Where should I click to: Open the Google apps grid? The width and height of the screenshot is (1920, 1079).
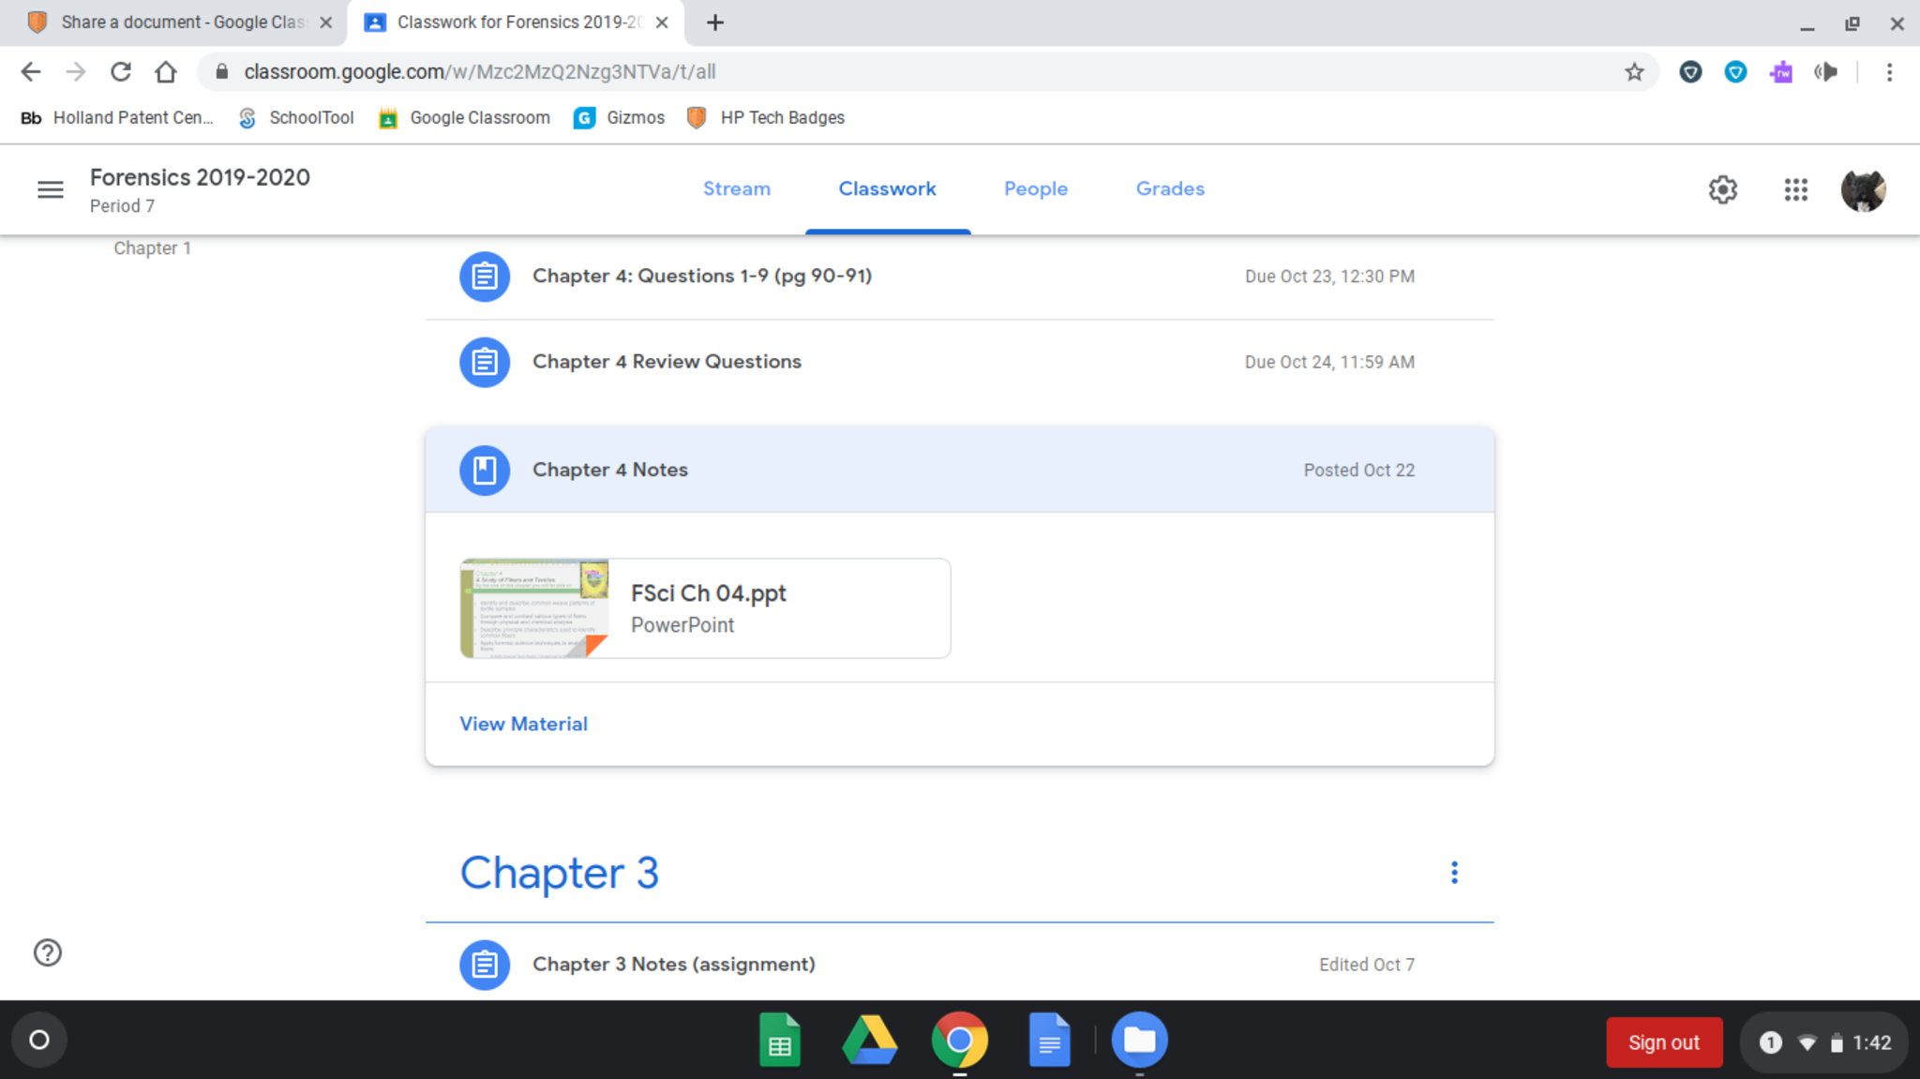[1795, 189]
